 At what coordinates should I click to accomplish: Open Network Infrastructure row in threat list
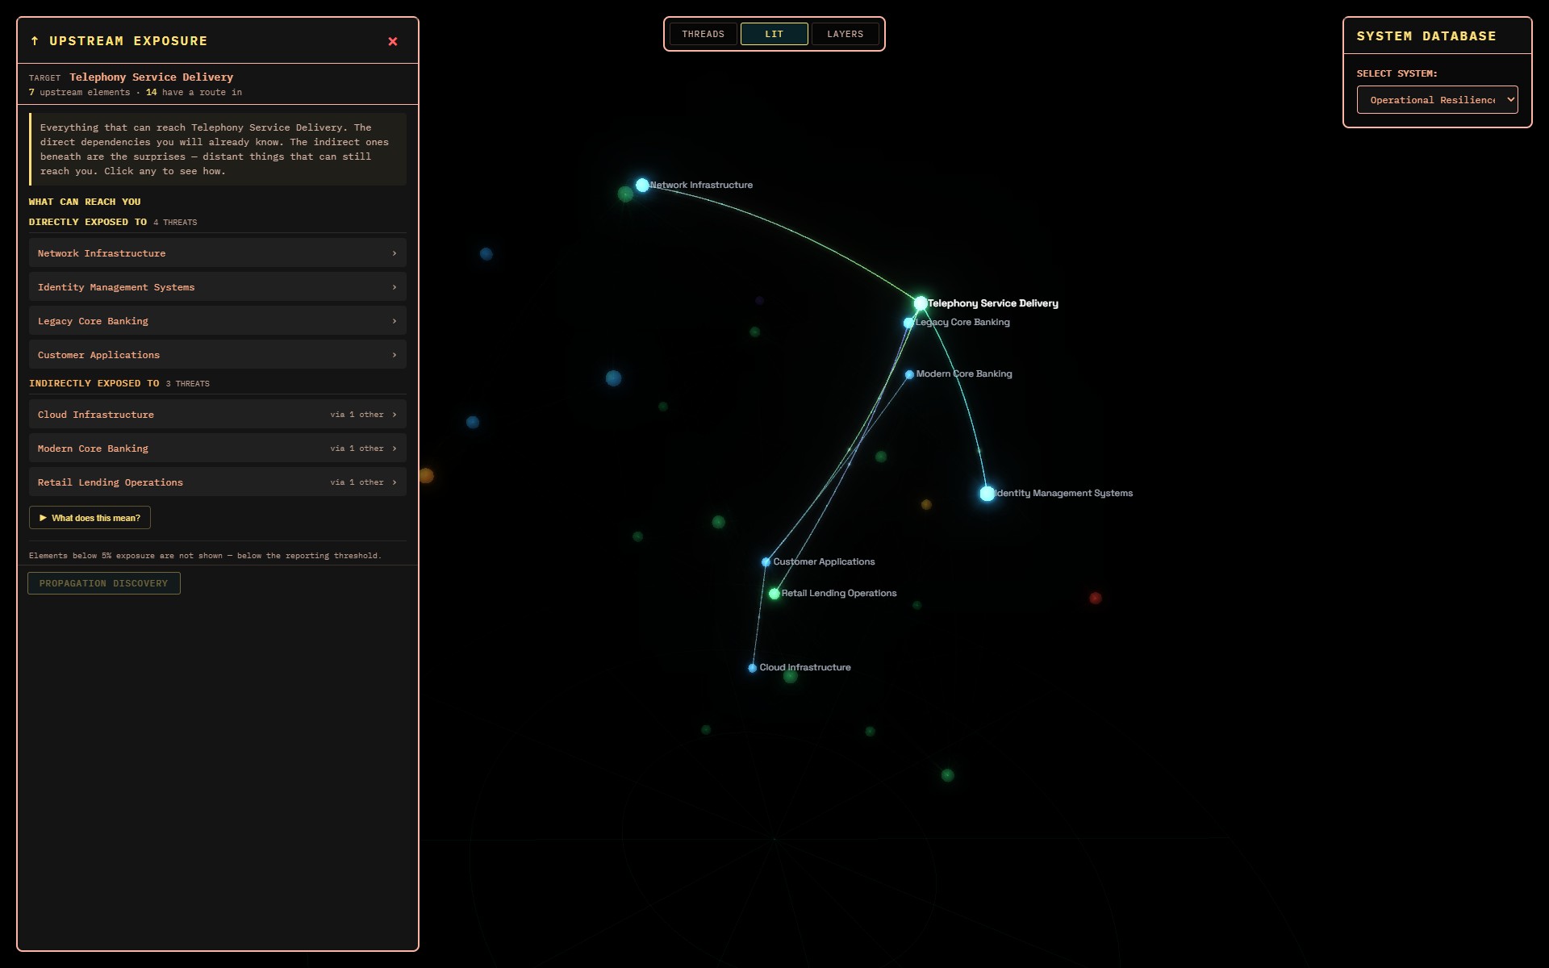tap(218, 253)
